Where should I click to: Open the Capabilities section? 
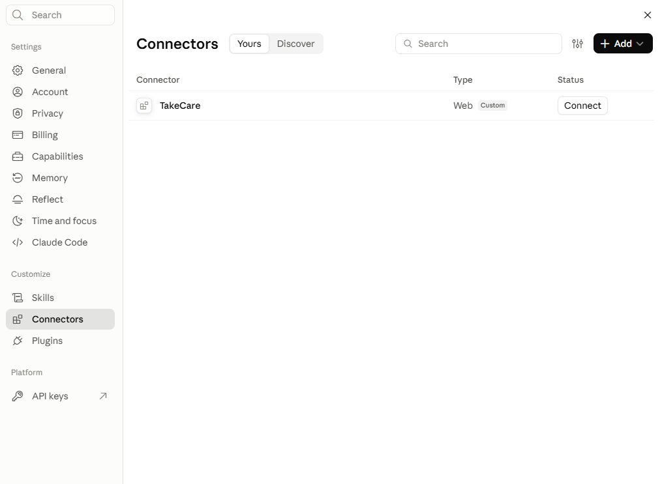[x=61, y=156]
